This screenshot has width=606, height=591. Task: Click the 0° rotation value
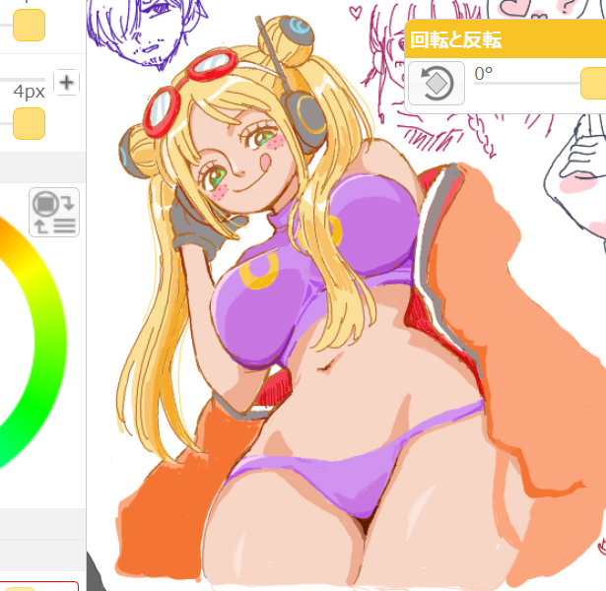pyautogui.click(x=484, y=74)
